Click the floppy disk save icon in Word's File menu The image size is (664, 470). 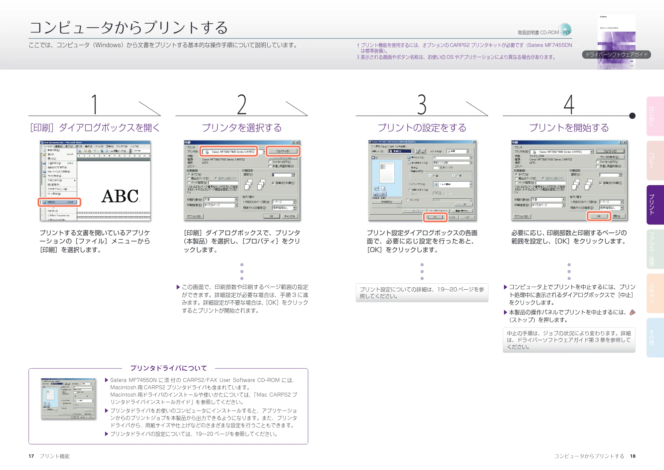(44, 163)
